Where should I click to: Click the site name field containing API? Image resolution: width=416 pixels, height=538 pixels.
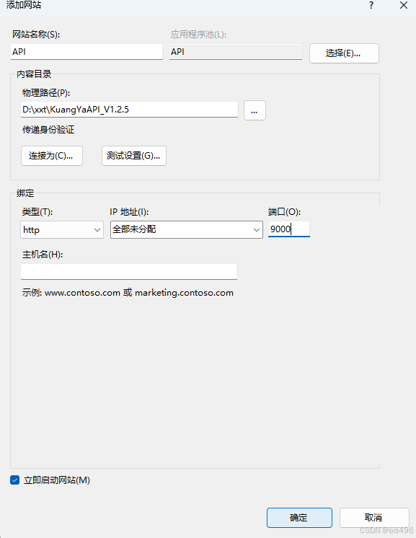click(87, 52)
